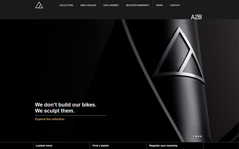Follow the Explore the collection link

[50, 119]
